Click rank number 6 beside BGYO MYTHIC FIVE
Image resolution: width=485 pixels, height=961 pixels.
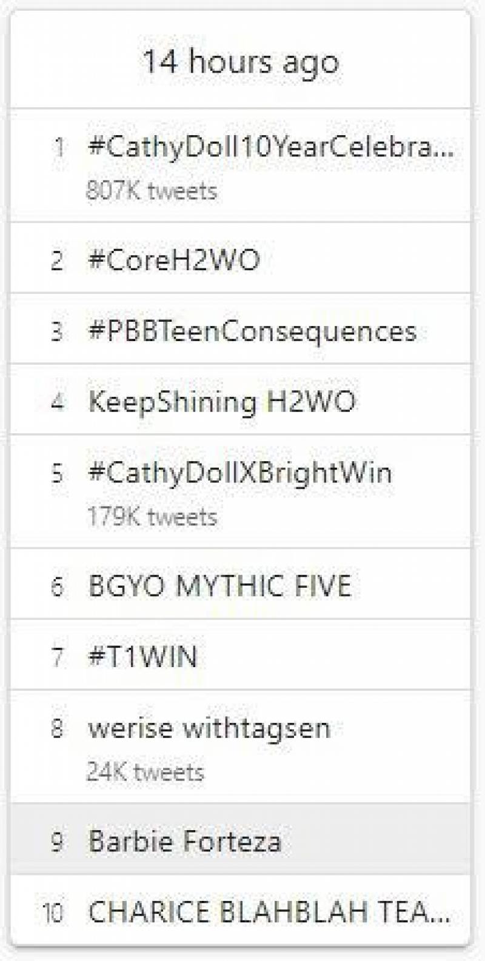click(x=57, y=586)
